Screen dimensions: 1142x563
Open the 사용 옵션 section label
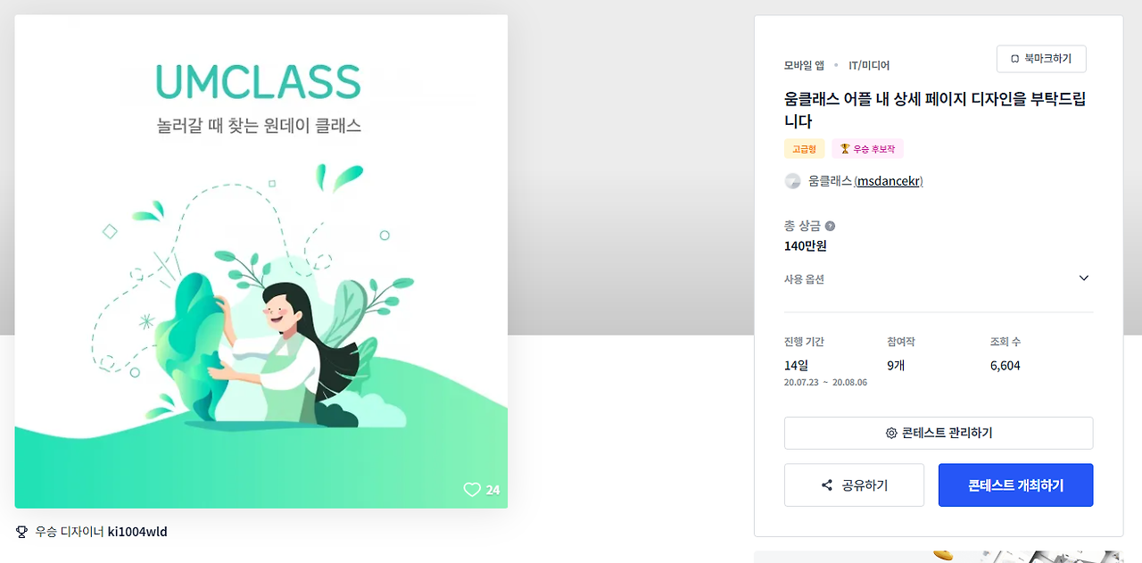(x=804, y=279)
